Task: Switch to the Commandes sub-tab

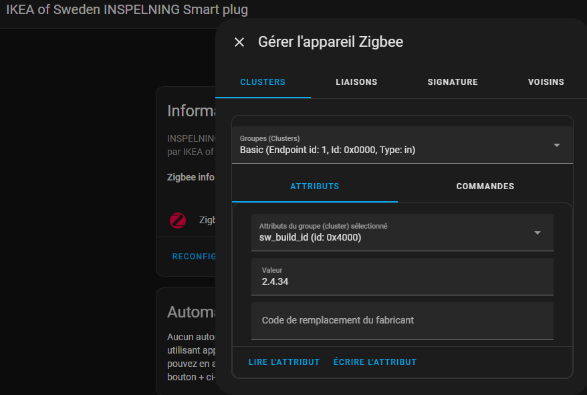Action: [x=485, y=186]
